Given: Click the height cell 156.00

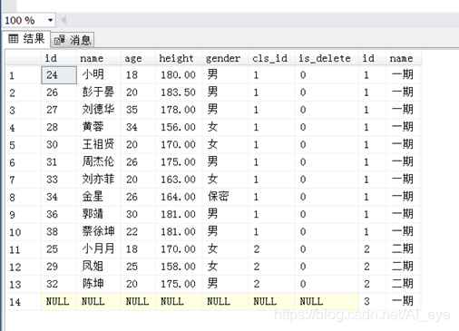Looking at the screenshot, I should [179, 127].
